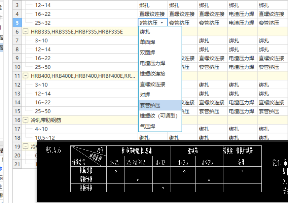Select the highlighted 套管挤压 list option
This screenshot has width=288, height=203.
coord(160,105)
